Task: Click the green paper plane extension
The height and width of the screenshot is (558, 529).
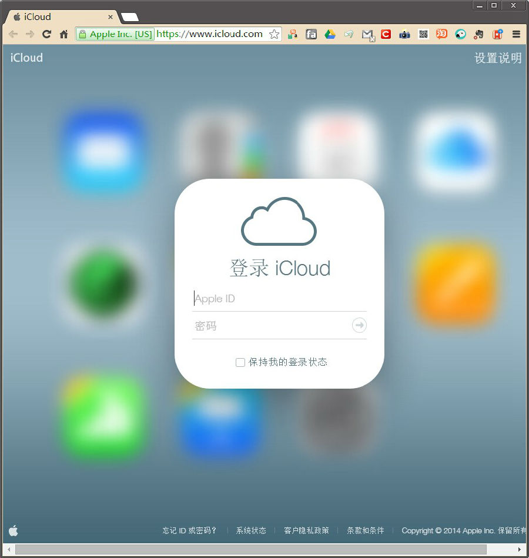Action: tap(349, 34)
